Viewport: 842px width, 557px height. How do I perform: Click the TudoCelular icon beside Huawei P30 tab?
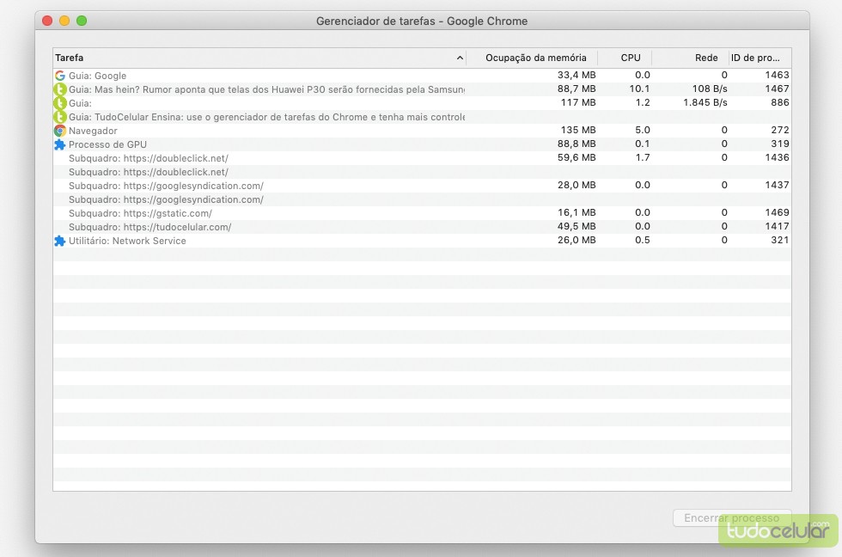(x=60, y=89)
